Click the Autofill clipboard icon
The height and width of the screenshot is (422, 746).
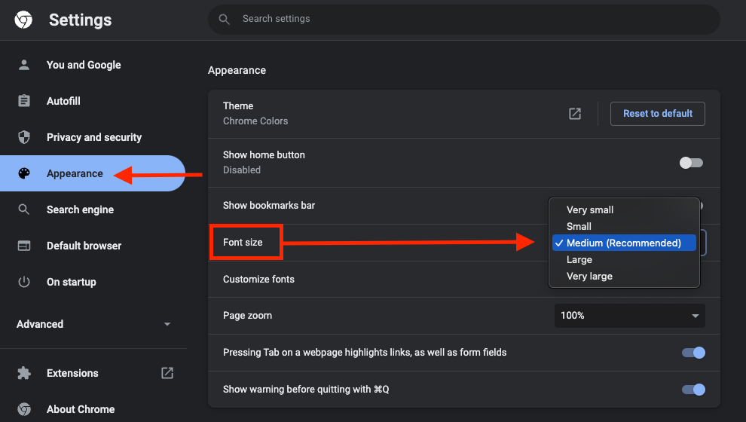click(x=24, y=101)
